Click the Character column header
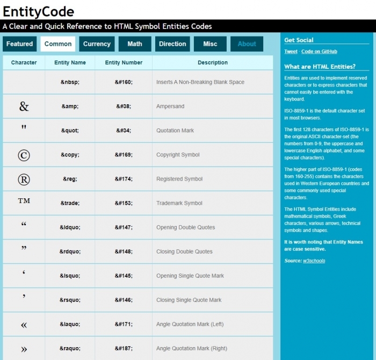The width and height of the screenshot is (376, 360). (x=24, y=63)
